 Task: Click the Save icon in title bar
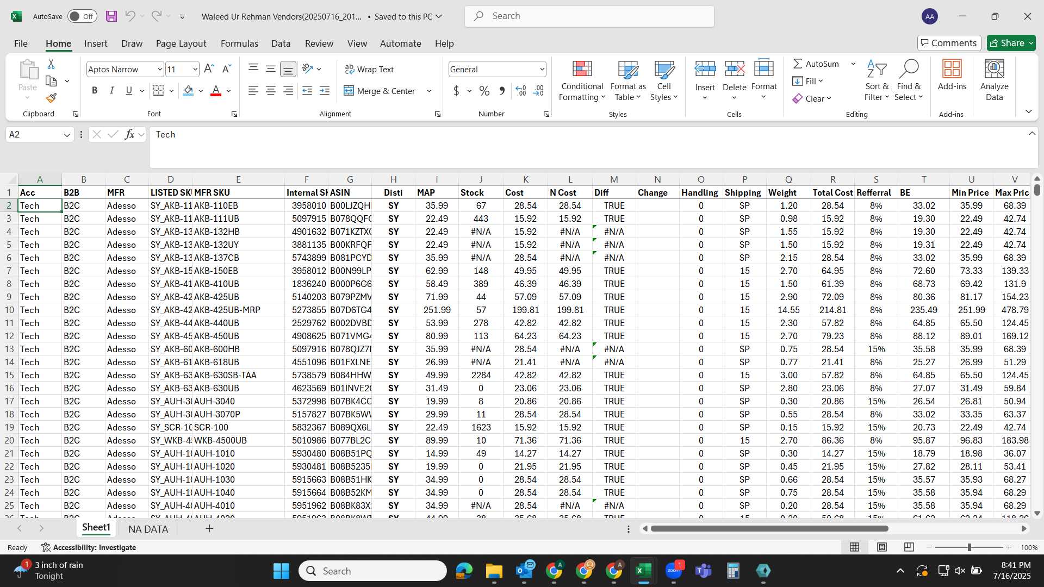pyautogui.click(x=111, y=16)
